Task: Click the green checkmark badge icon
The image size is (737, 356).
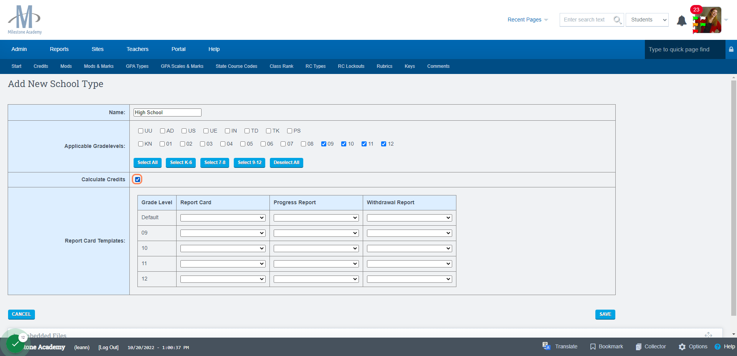Action: click(15, 344)
